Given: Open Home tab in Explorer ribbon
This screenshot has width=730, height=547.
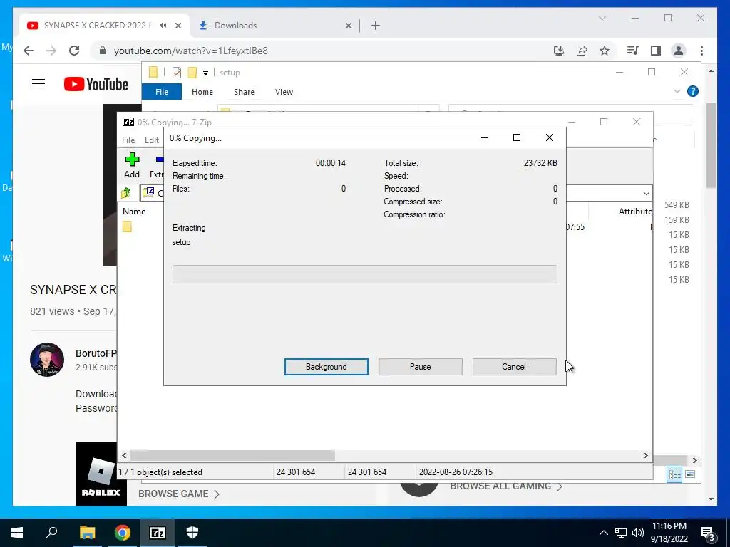Looking at the screenshot, I should pyautogui.click(x=202, y=92).
